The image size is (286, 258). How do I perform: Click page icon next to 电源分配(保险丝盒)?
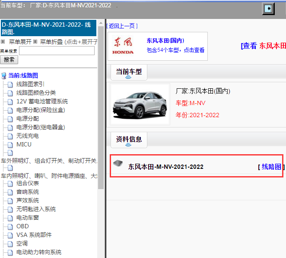tap(10, 110)
